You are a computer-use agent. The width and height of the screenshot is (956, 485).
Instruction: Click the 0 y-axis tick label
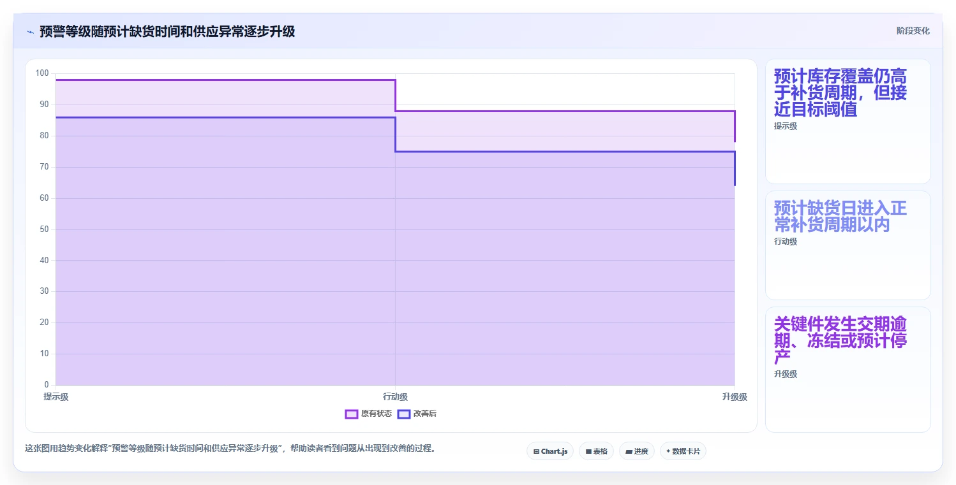point(47,385)
